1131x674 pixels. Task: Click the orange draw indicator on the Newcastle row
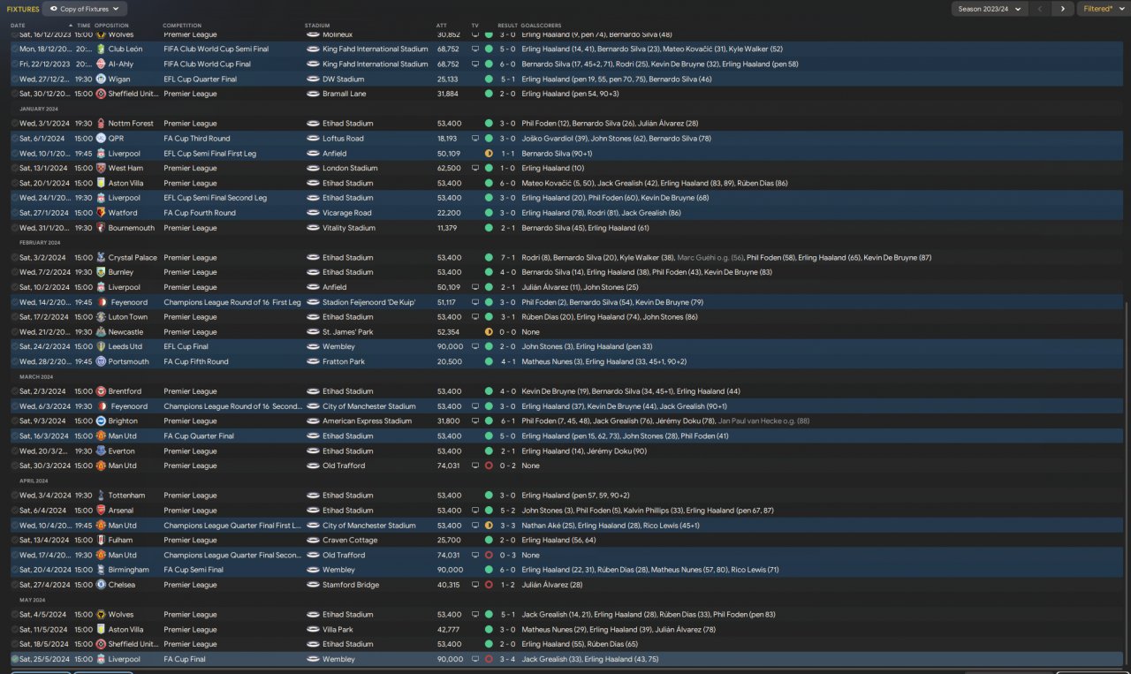pos(489,332)
